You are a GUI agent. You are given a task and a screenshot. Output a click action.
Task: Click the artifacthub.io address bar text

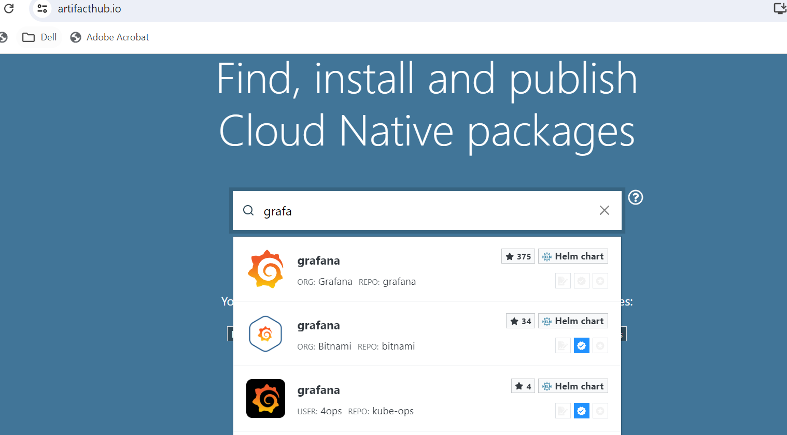point(89,9)
